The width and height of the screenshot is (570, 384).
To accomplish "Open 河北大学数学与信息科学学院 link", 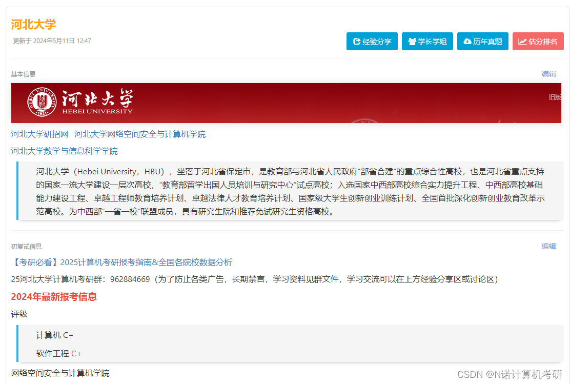I will [65, 151].
